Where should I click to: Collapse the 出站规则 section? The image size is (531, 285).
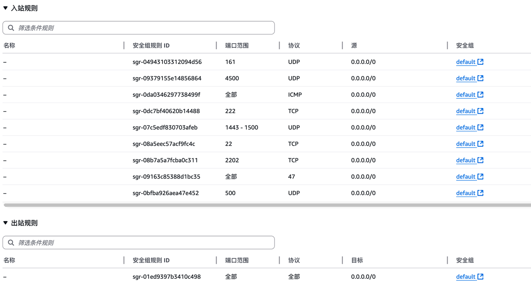tap(5, 223)
